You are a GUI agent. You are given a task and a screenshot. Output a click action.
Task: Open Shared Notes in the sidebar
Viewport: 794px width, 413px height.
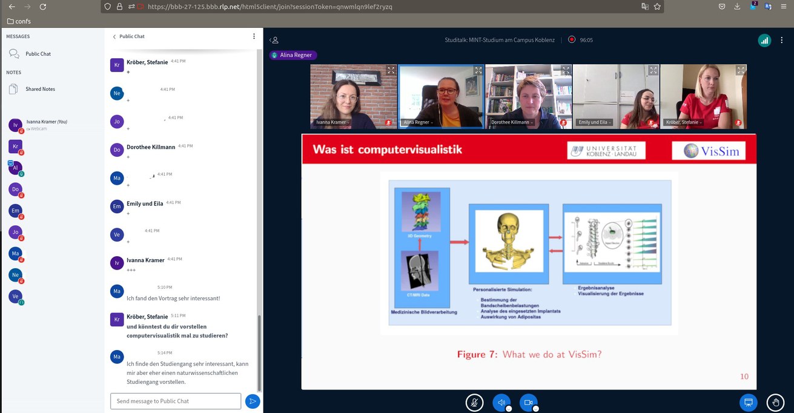pyautogui.click(x=40, y=89)
